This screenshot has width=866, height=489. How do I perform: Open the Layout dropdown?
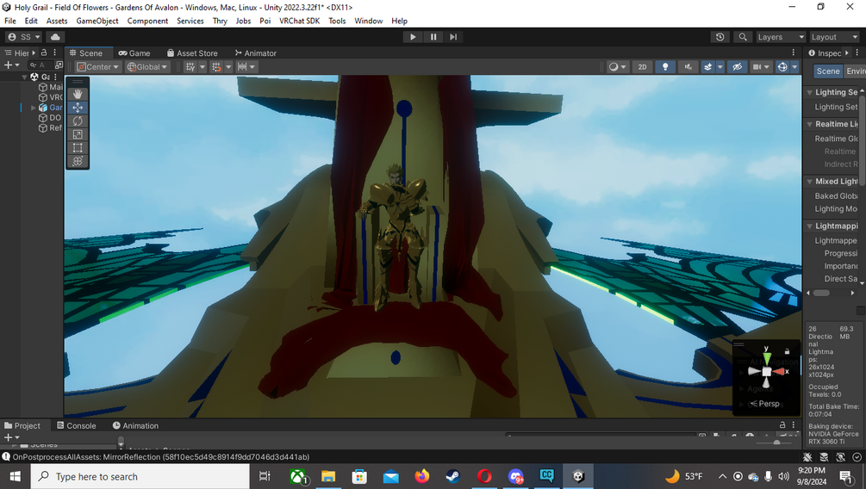[x=834, y=37]
